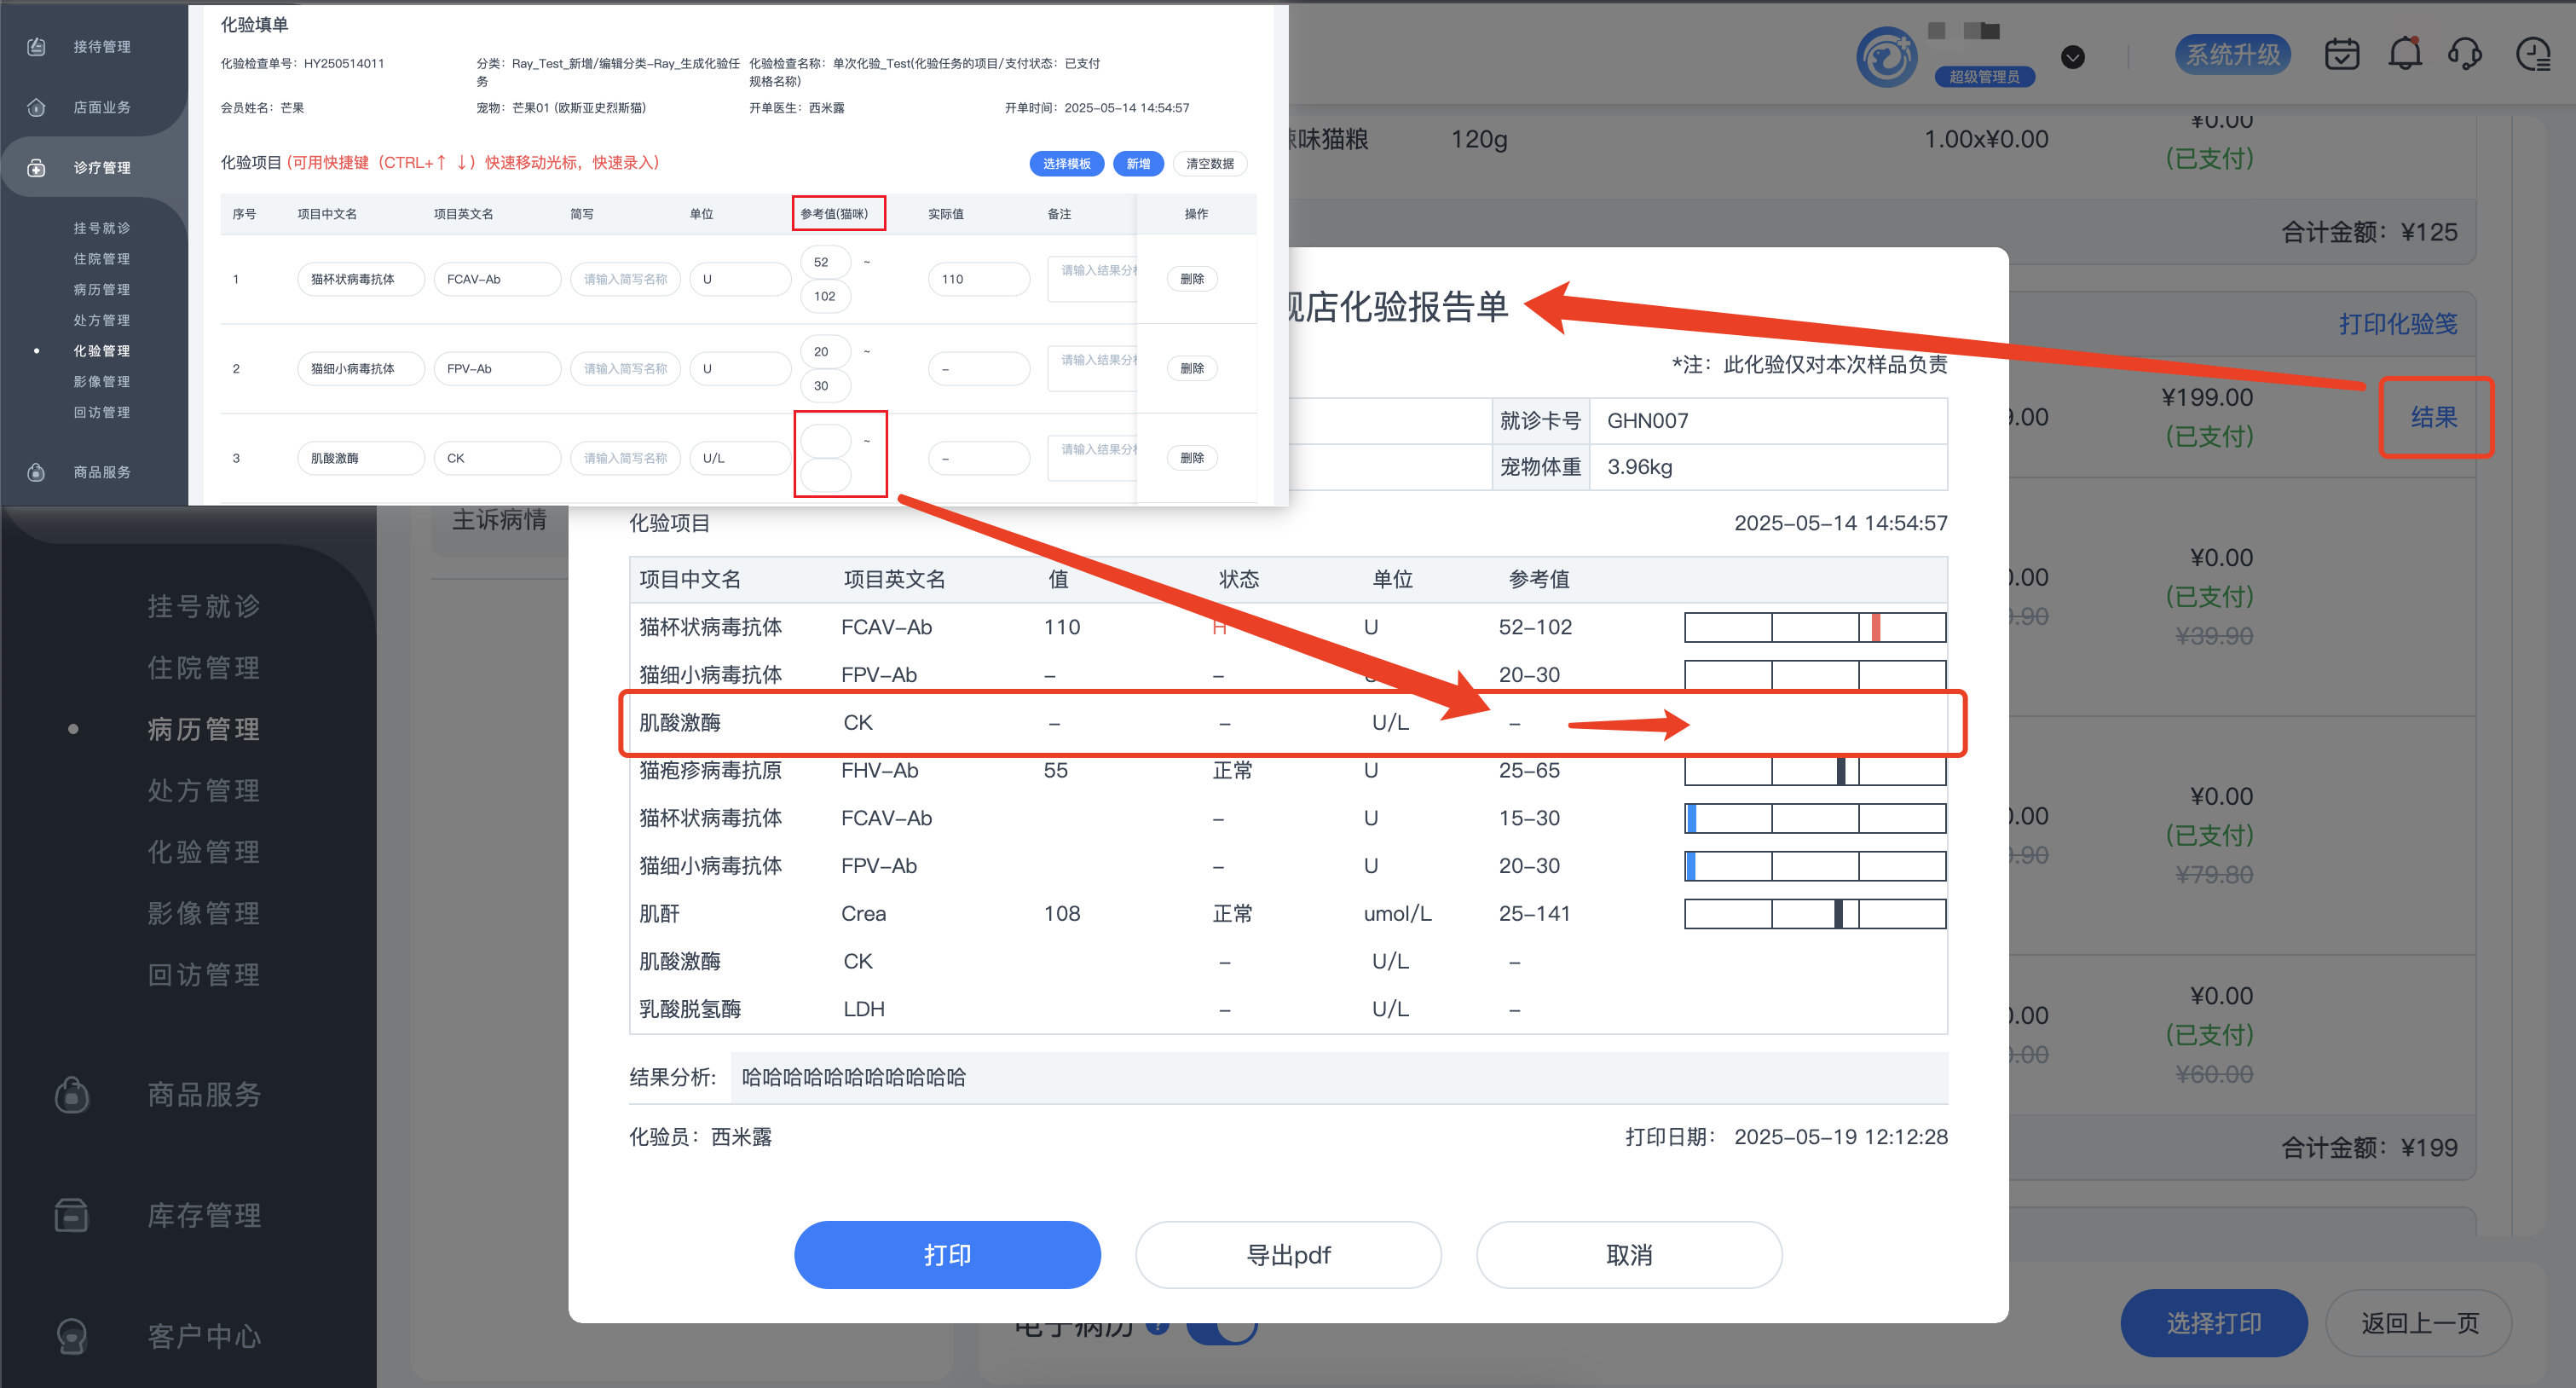Click the reference value field showing 52

tap(826, 262)
